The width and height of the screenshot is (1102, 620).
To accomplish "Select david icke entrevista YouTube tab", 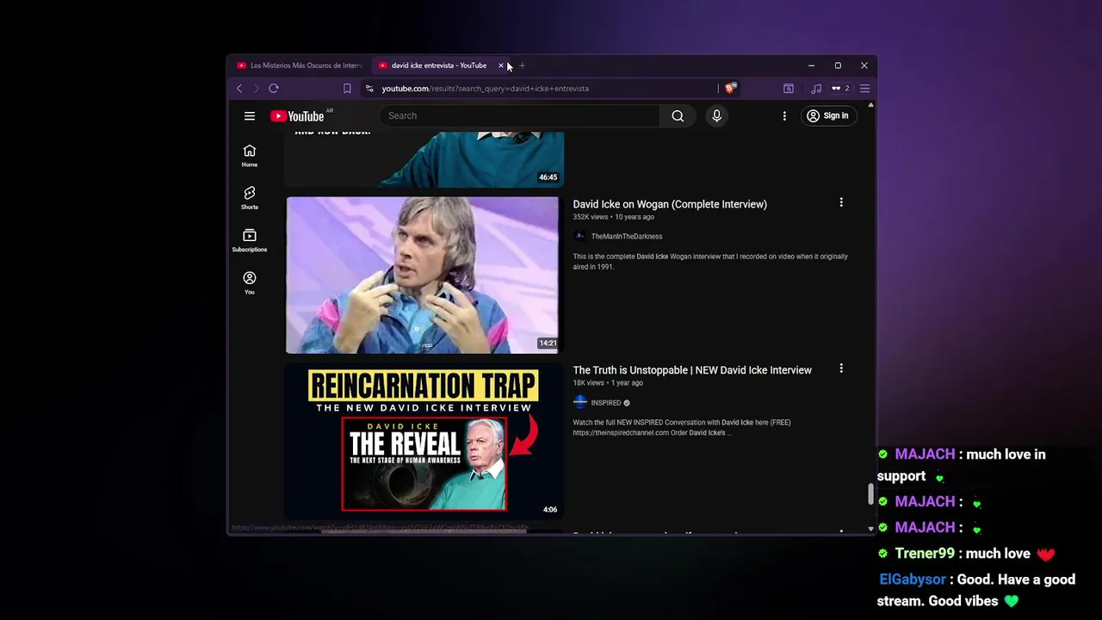I will [x=439, y=65].
